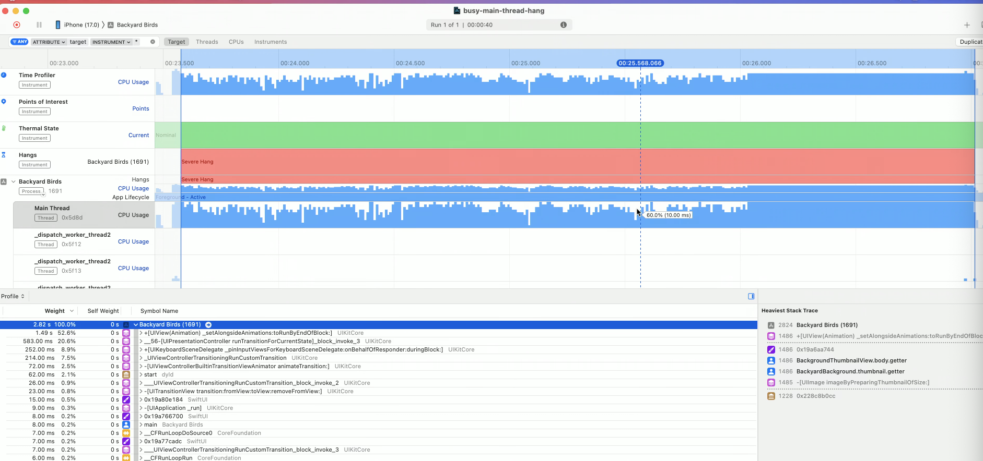Click SwiftUI icon on 0x19a766700 row
This screenshot has height=461, width=983.
click(x=126, y=416)
